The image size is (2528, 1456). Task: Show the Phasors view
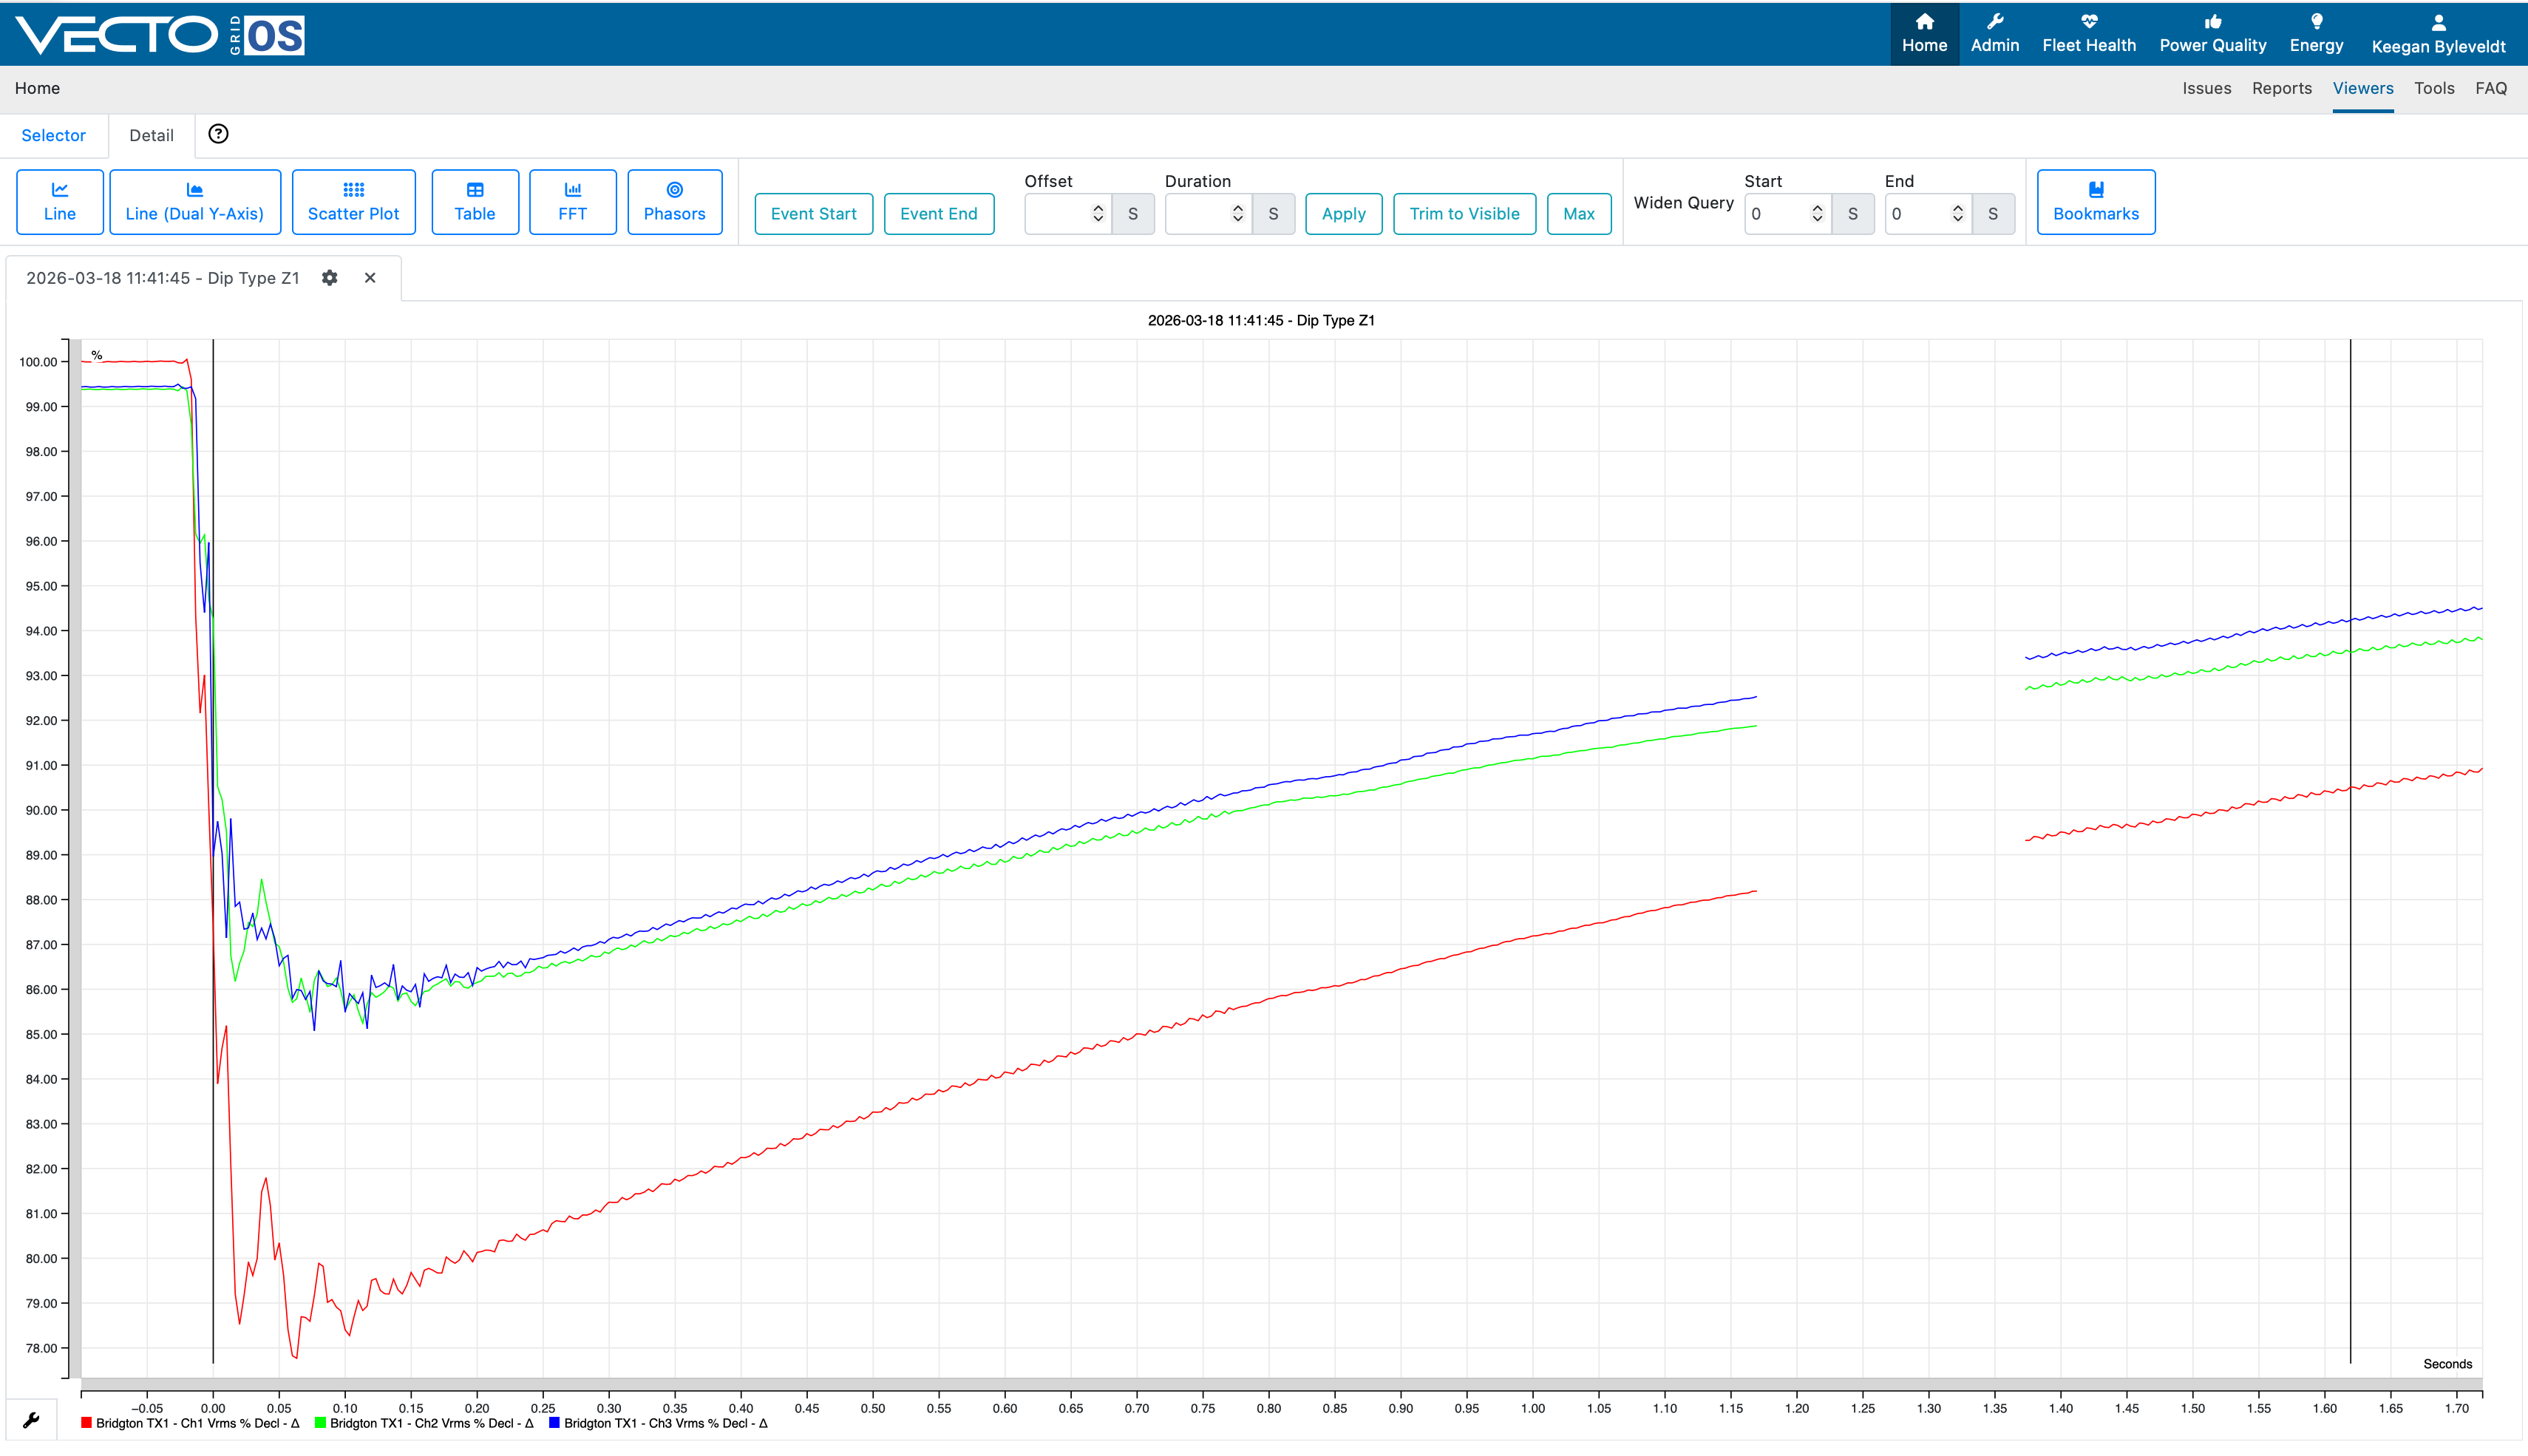(674, 202)
